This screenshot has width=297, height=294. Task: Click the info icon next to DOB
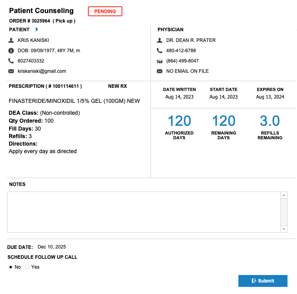click(11, 51)
